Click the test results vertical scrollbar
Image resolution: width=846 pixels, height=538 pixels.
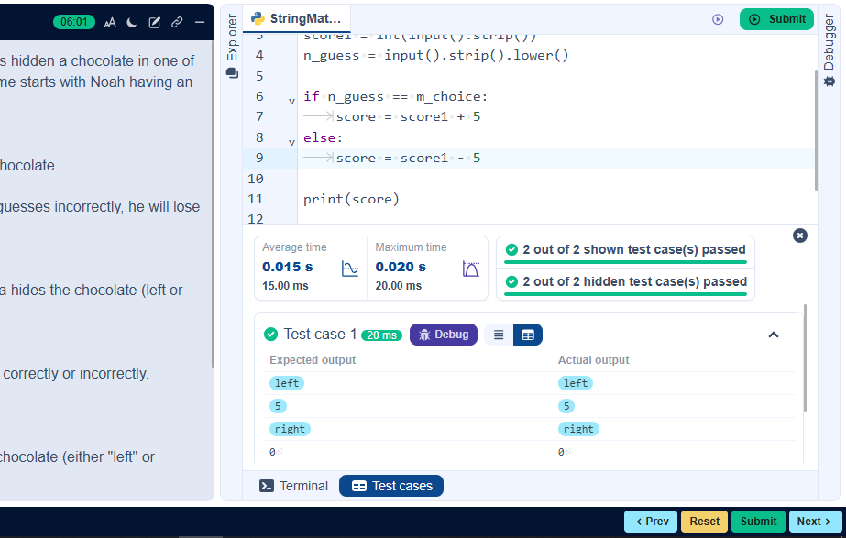pyautogui.click(x=805, y=357)
